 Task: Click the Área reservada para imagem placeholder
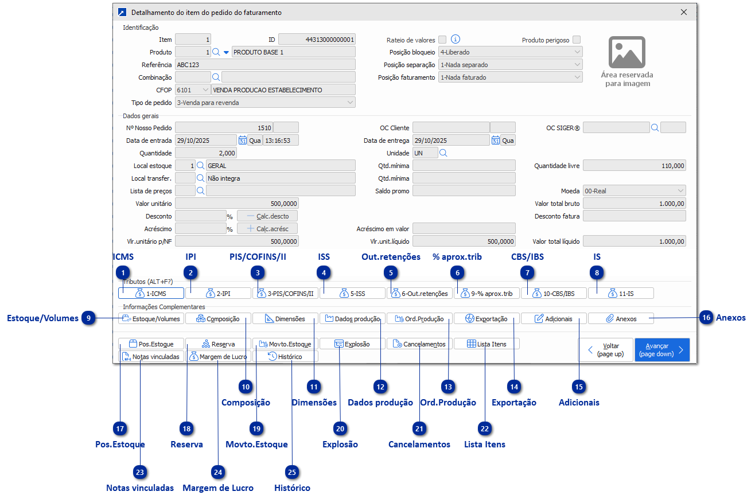(626, 62)
